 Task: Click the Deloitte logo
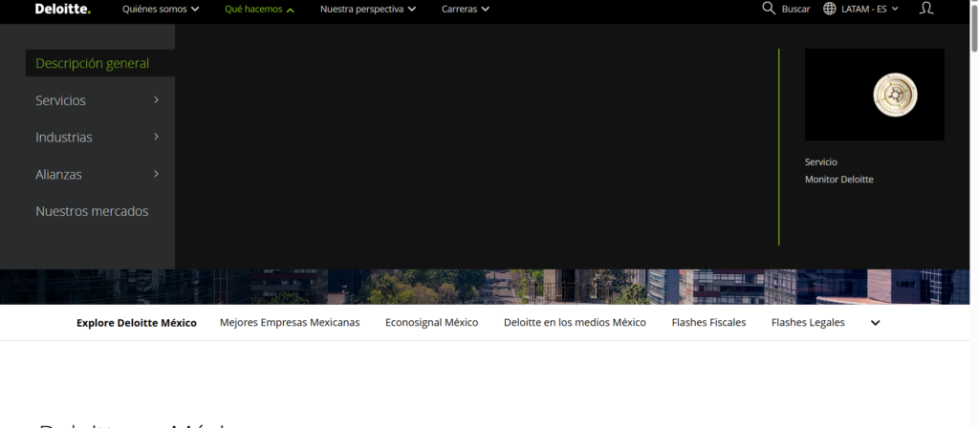[x=62, y=9]
